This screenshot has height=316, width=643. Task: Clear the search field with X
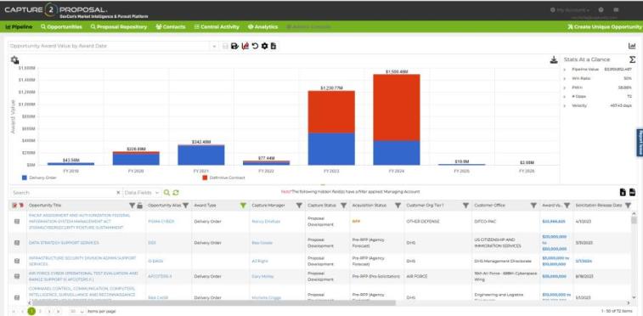coord(118,193)
